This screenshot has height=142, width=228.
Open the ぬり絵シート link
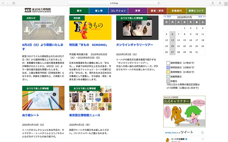click(31, 115)
